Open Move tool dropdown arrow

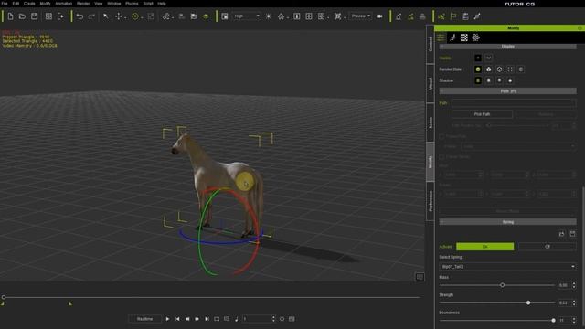125,17
